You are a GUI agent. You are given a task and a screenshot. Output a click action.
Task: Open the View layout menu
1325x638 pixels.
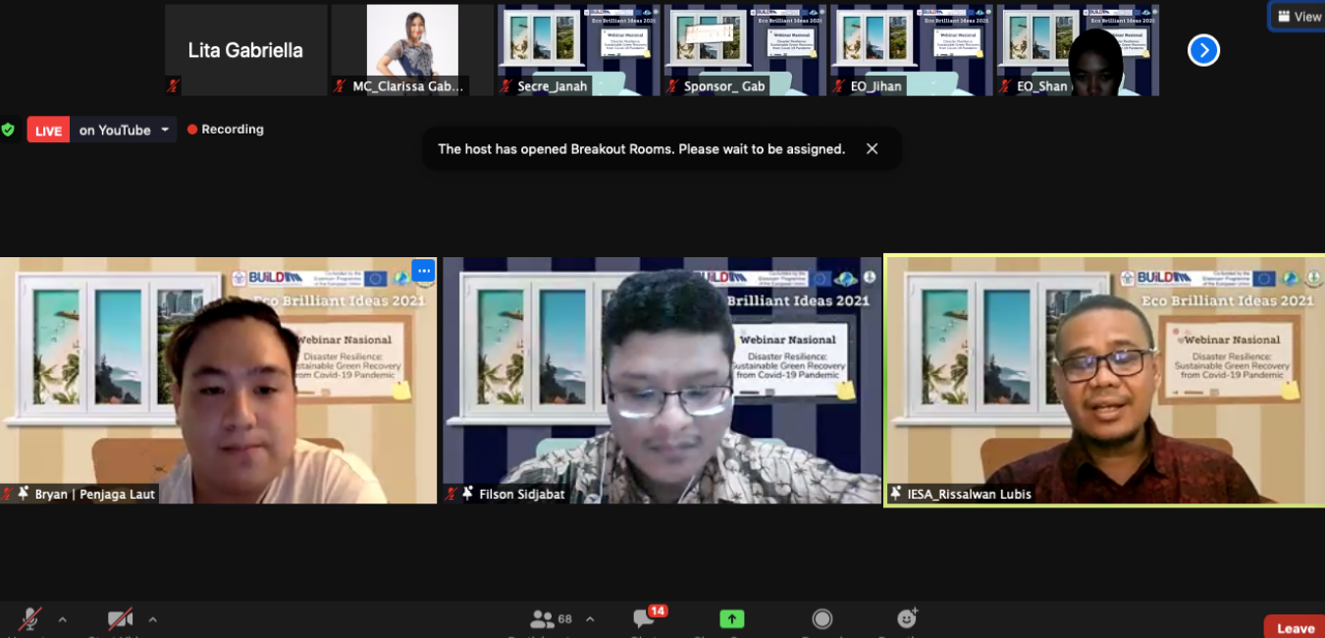(x=1298, y=17)
